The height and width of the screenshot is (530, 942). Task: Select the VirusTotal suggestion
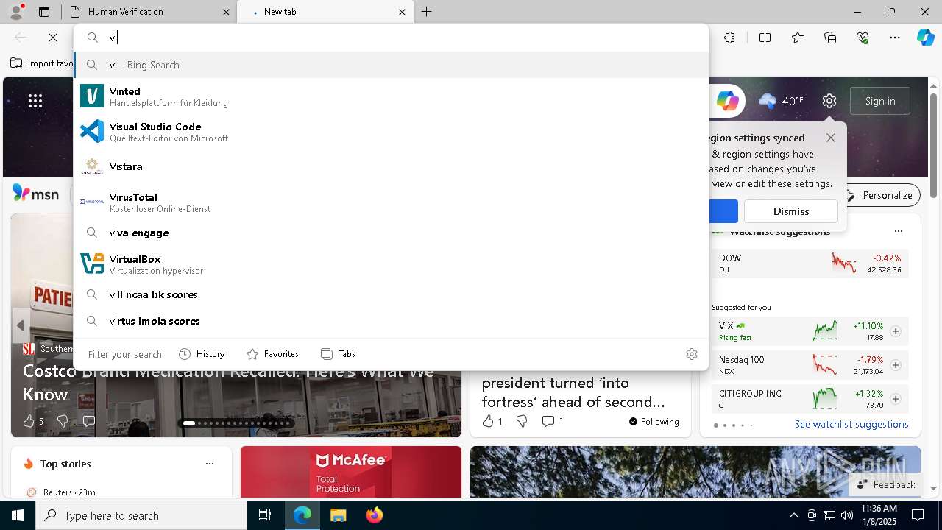[391, 202]
